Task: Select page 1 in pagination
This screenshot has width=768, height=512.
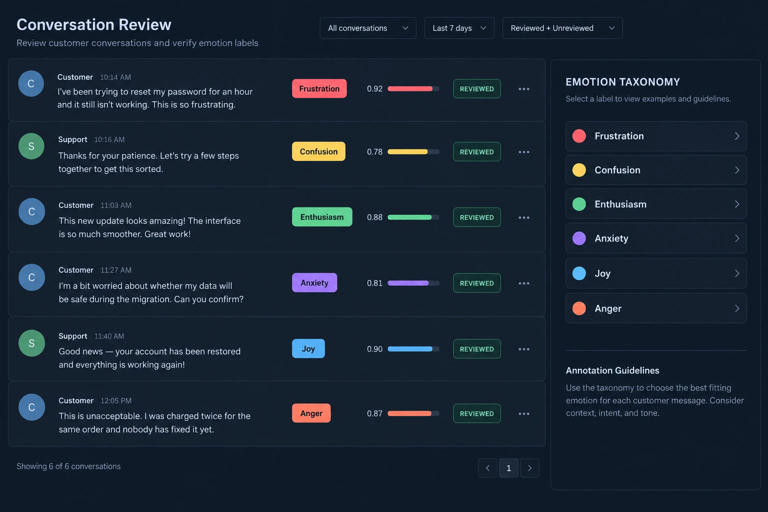Action: click(x=508, y=468)
